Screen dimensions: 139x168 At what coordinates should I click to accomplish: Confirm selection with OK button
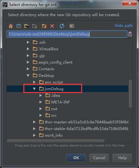pyautogui.click(x=76, y=158)
